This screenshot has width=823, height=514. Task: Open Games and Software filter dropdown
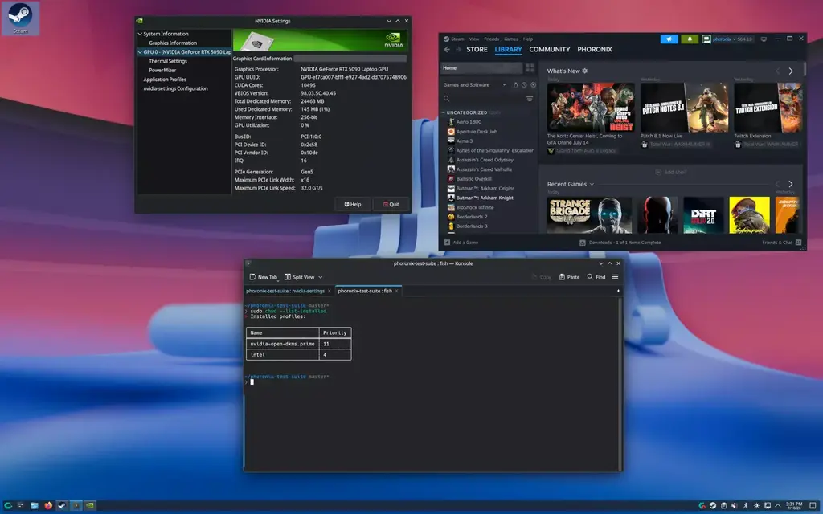click(x=474, y=84)
